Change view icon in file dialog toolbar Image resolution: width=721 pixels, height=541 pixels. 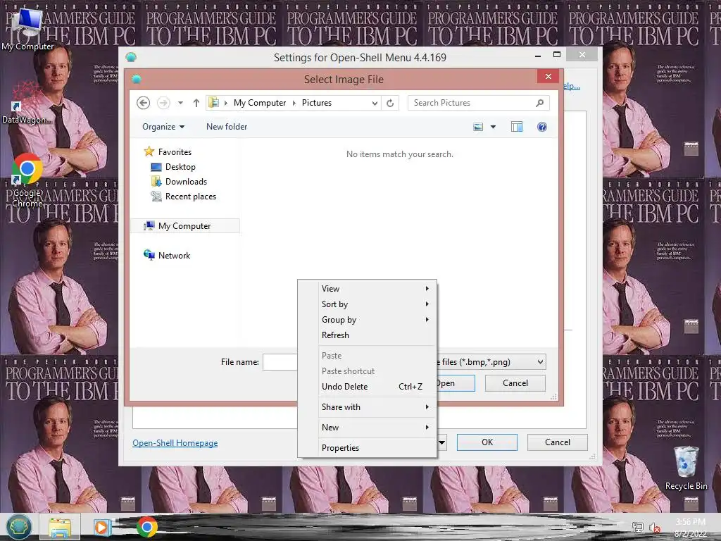tap(478, 127)
